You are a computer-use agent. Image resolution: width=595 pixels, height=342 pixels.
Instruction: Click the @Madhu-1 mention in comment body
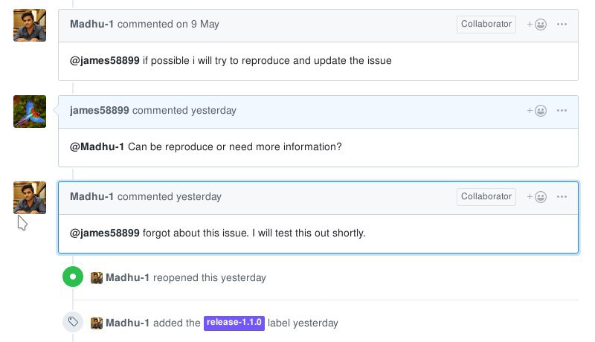97,146
